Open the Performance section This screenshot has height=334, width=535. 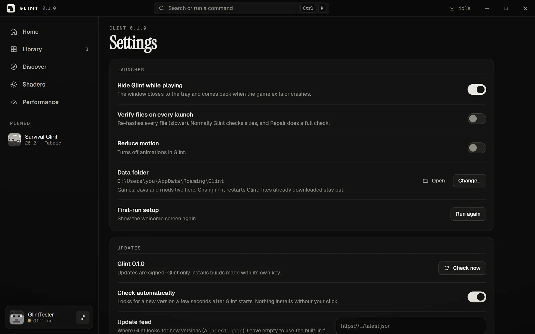(49, 102)
